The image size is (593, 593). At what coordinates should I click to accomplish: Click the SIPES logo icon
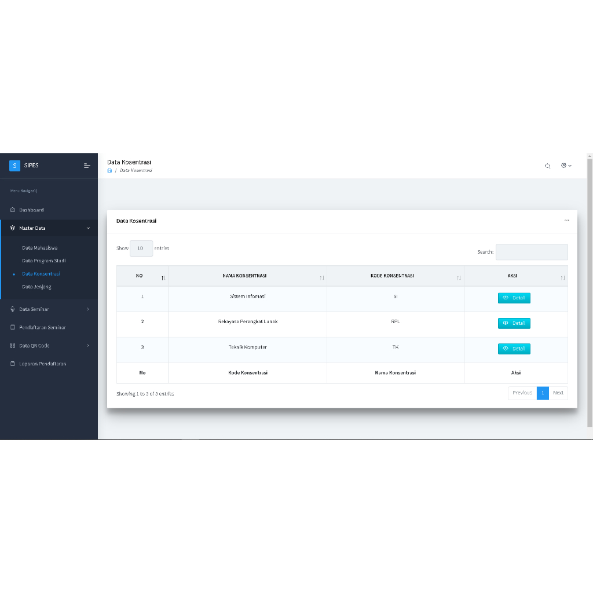tap(14, 166)
